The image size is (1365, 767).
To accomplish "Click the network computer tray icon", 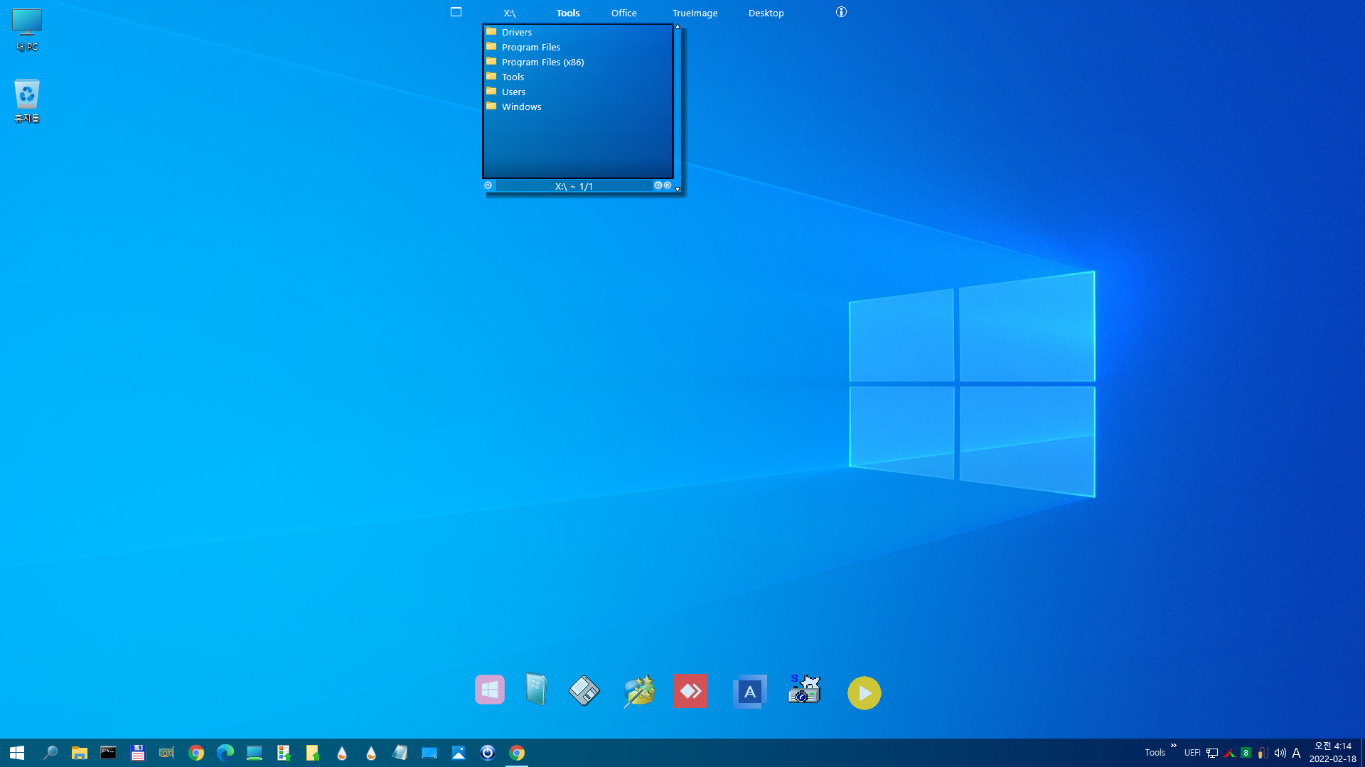I will point(1212,753).
